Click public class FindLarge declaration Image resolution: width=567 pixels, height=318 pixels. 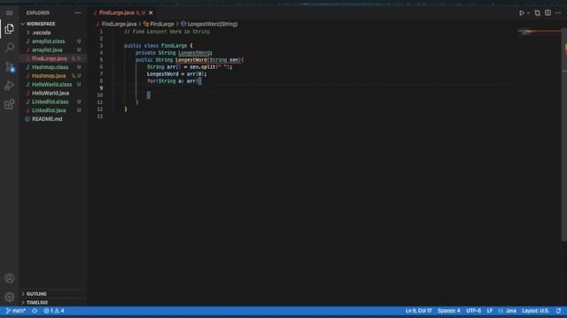[159, 46]
